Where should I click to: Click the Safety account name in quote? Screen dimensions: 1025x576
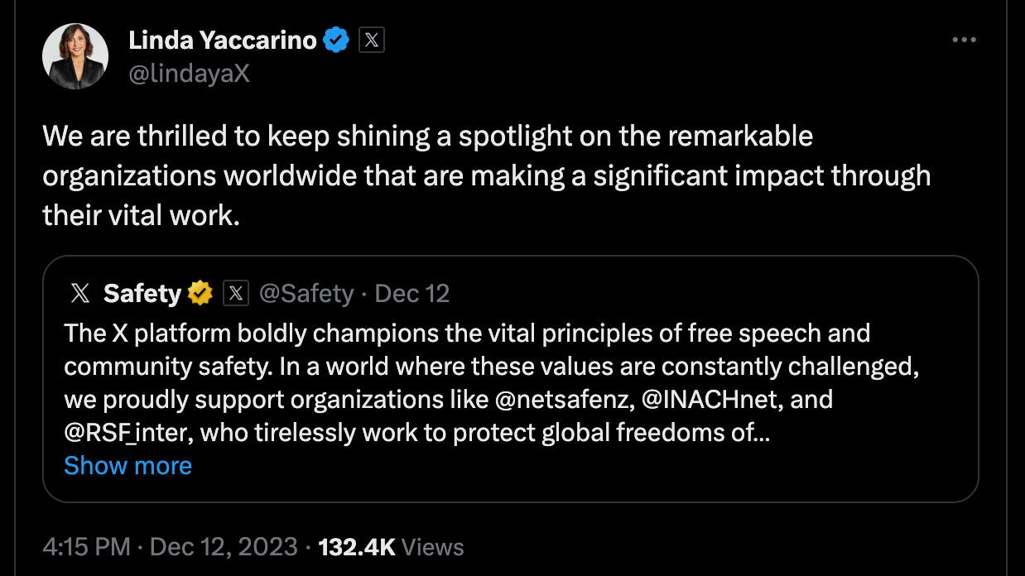(x=142, y=293)
